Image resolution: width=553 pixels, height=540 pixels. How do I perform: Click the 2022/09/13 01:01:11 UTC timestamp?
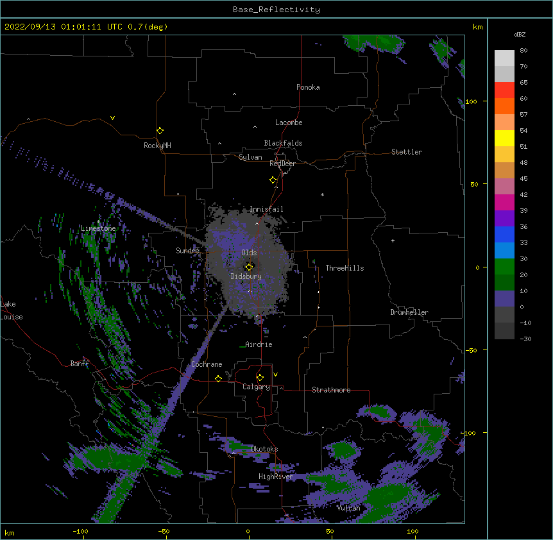point(64,27)
